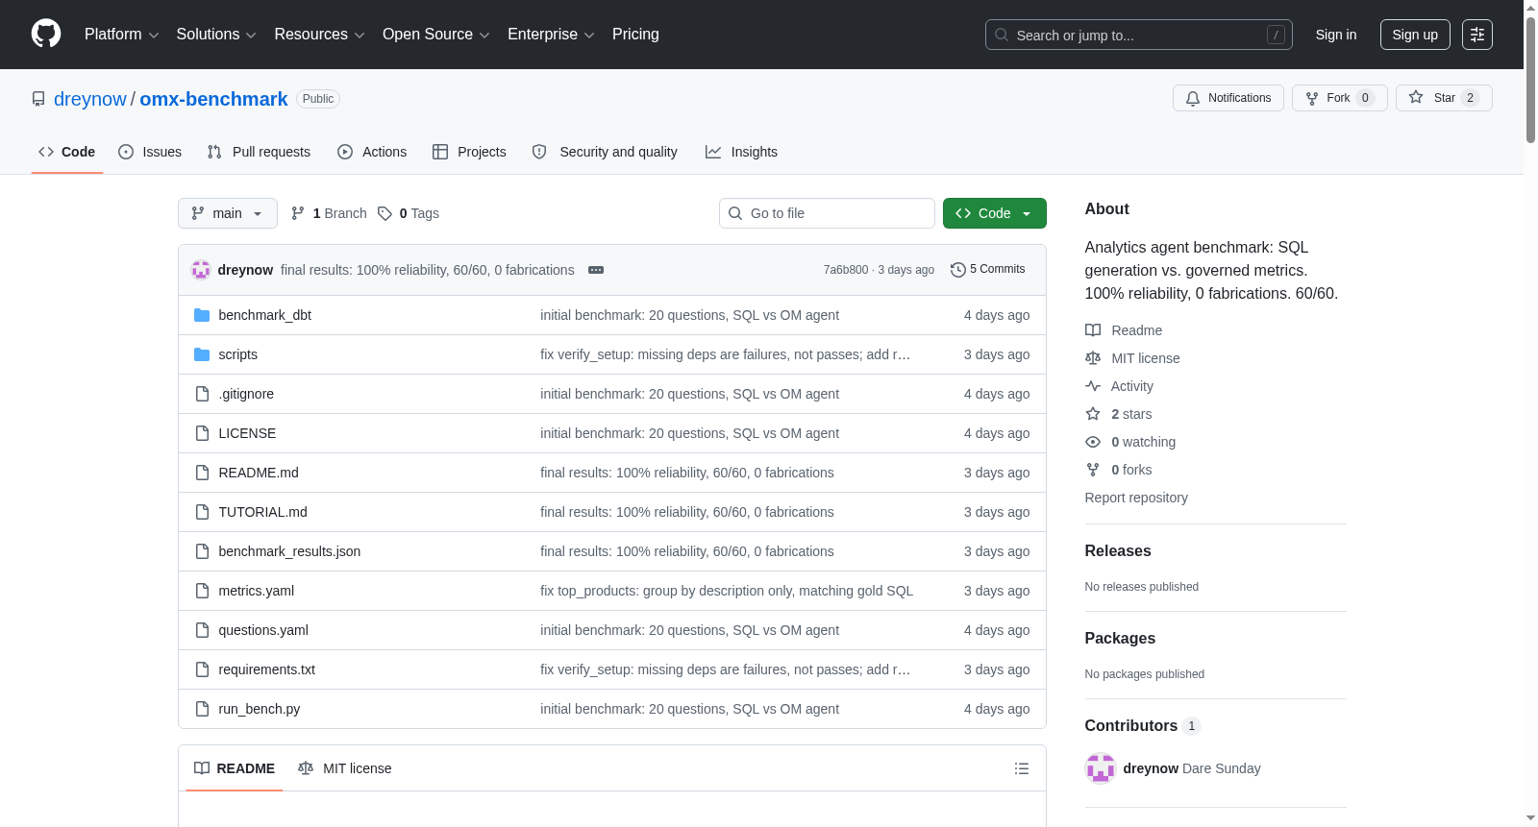Click the pulse icon beside Activity
This screenshot has width=1538, height=827.
pyautogui.click(x=1093, y=386)
